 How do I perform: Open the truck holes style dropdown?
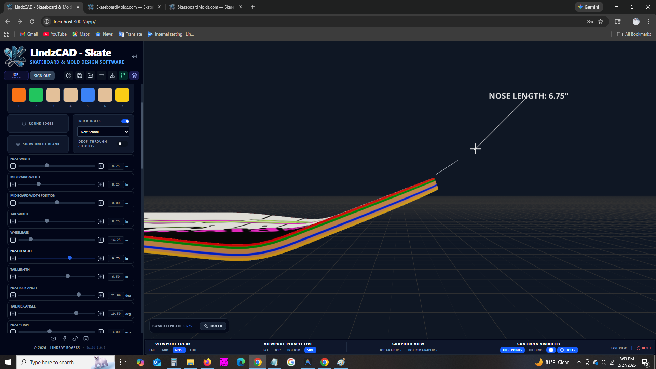[103, 132]
